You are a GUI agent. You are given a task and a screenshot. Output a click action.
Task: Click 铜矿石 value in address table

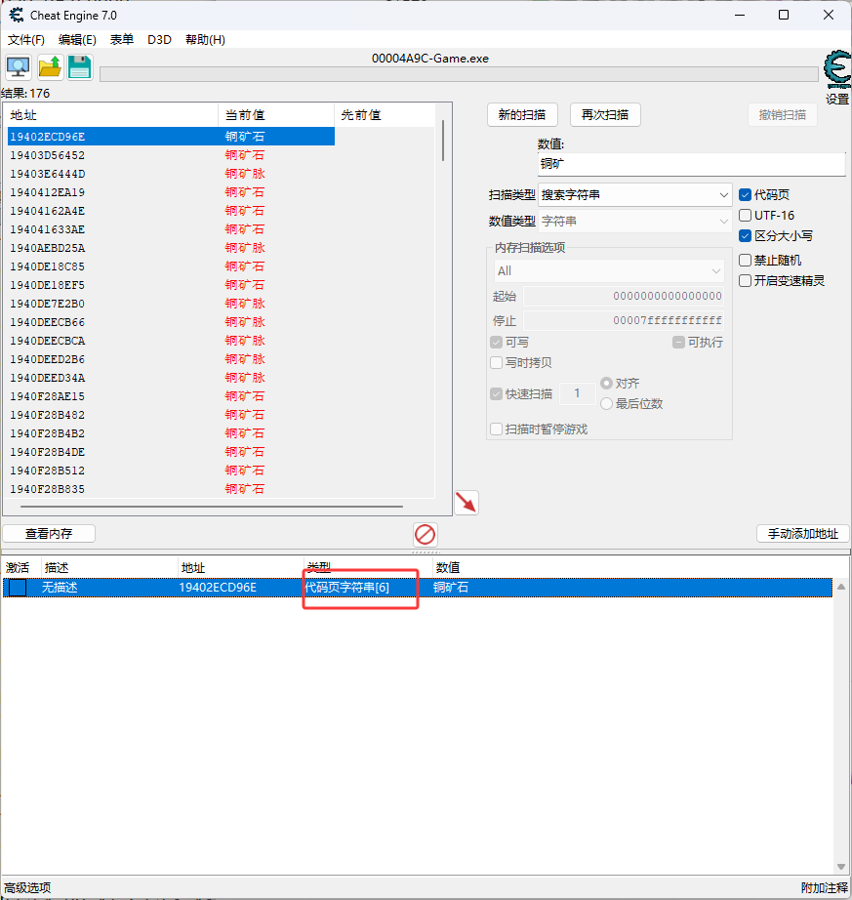451,588
